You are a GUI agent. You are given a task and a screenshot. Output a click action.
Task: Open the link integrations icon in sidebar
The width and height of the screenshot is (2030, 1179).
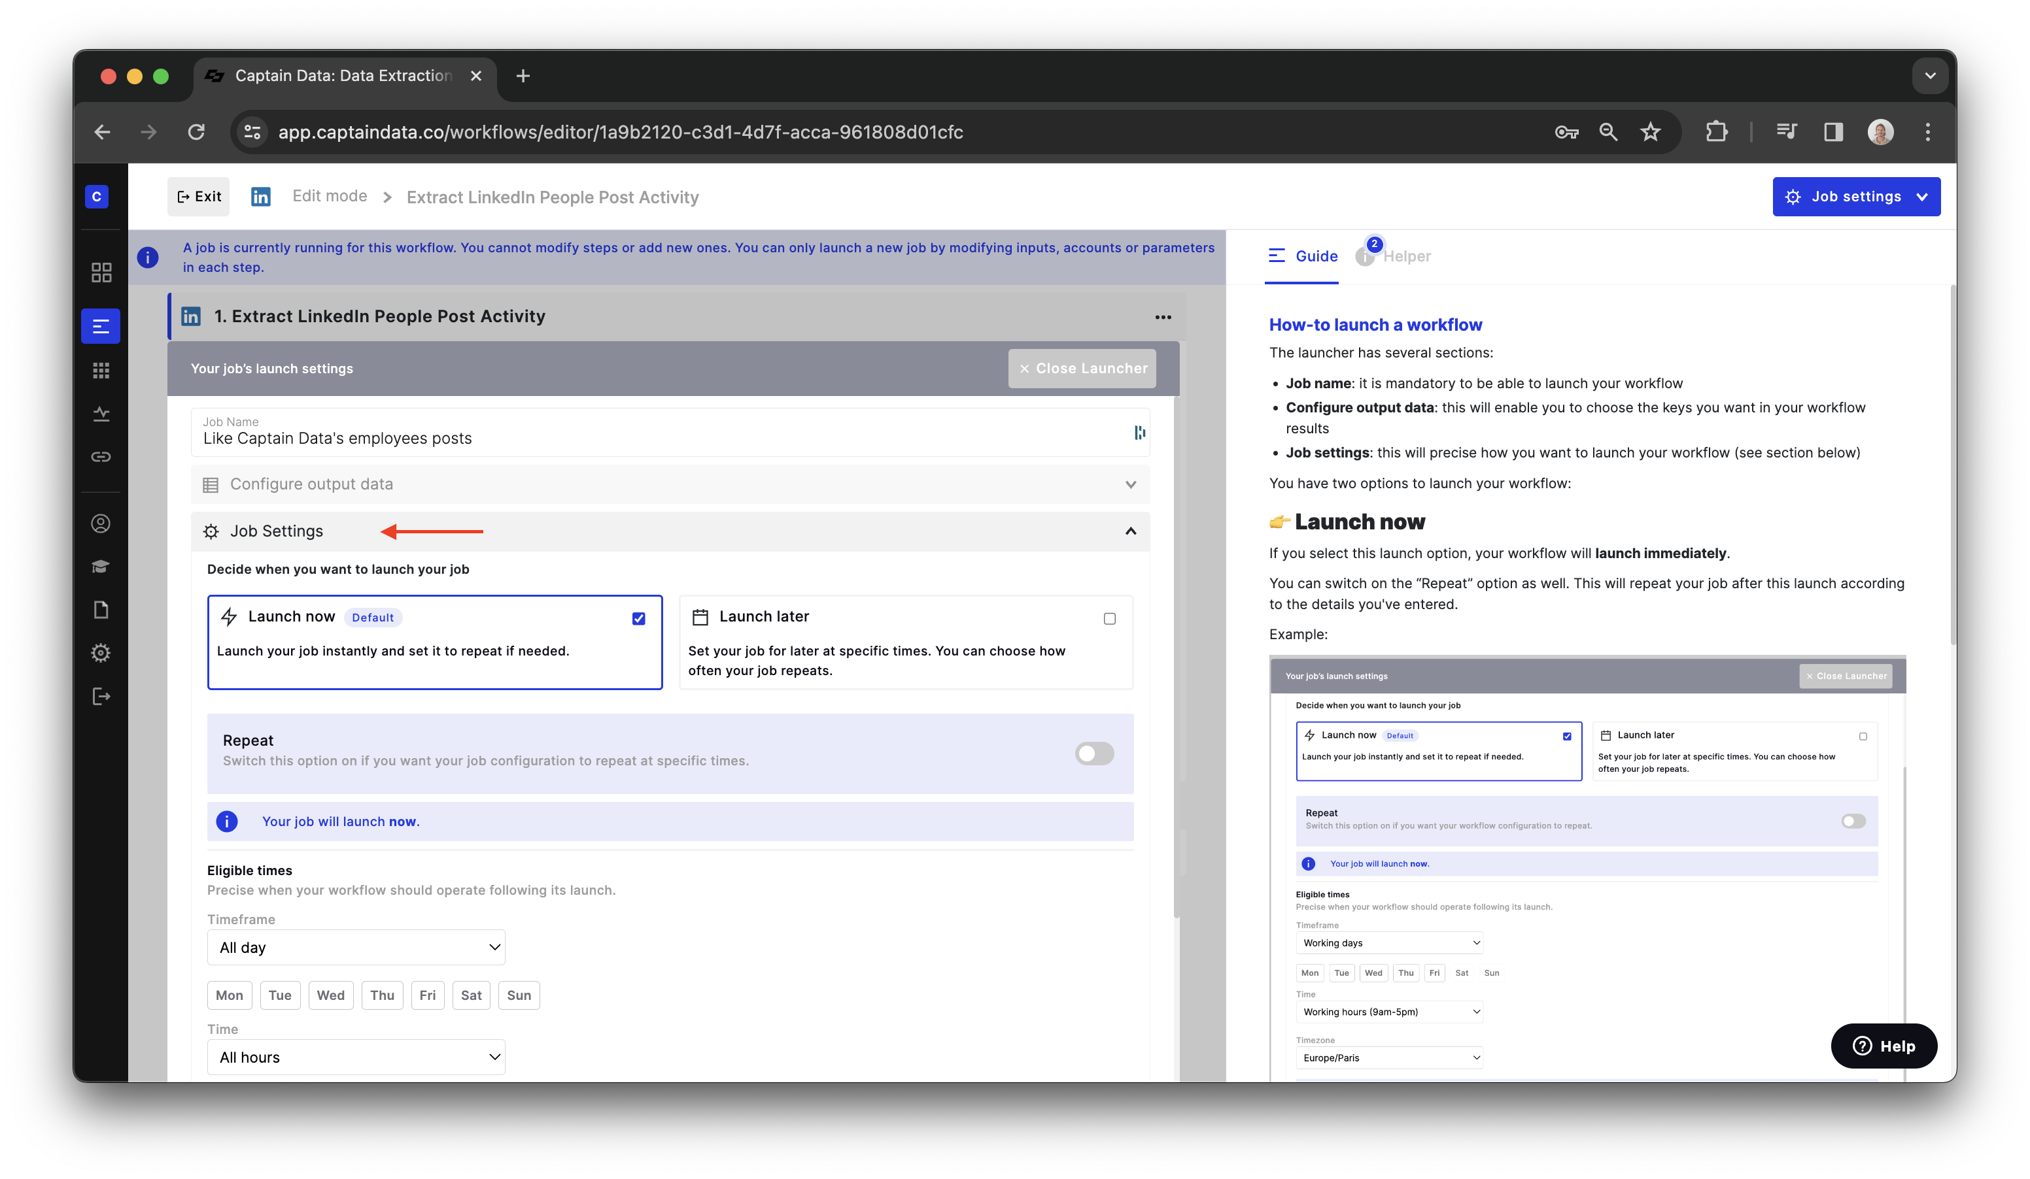coord(101,456)
